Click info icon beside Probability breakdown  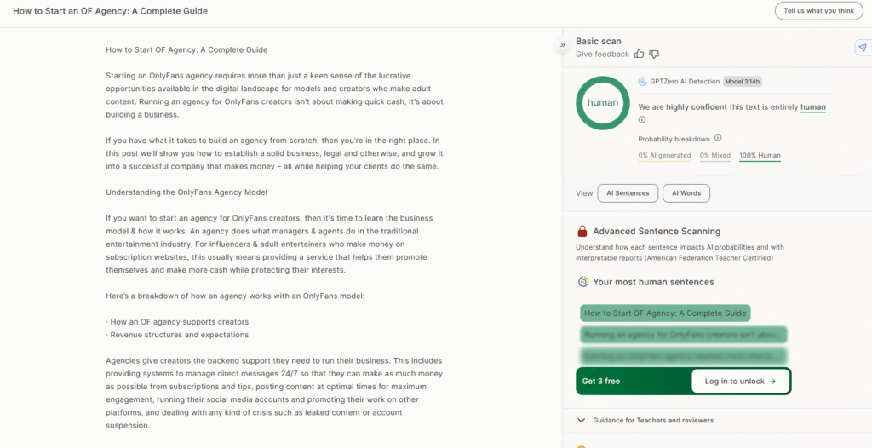coord(718,138)
